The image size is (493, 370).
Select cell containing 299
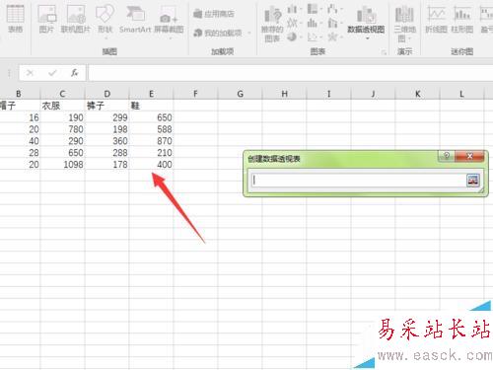point(106,117)
